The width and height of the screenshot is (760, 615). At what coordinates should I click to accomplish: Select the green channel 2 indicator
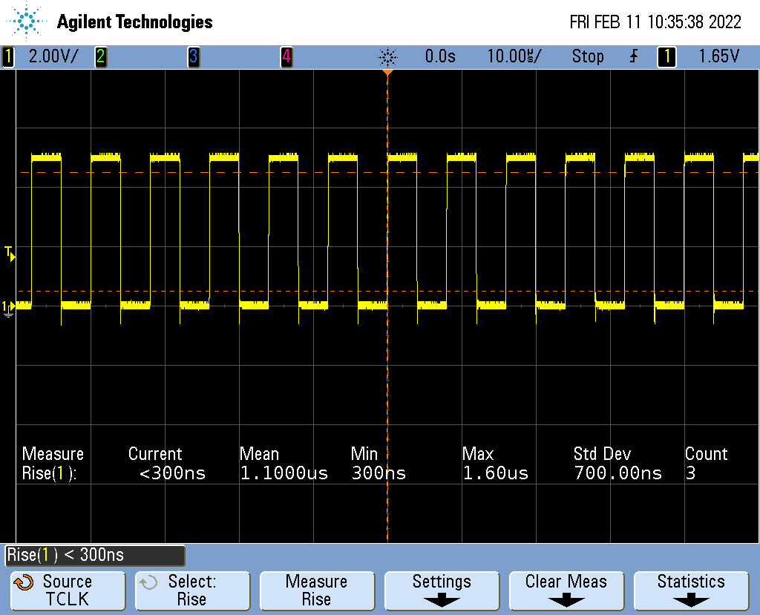pyautogui.click(x=100, y=56)
